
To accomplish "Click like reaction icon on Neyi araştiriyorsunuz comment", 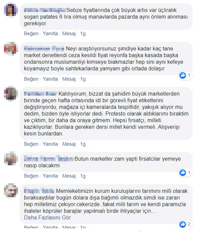I will (183, 75).
